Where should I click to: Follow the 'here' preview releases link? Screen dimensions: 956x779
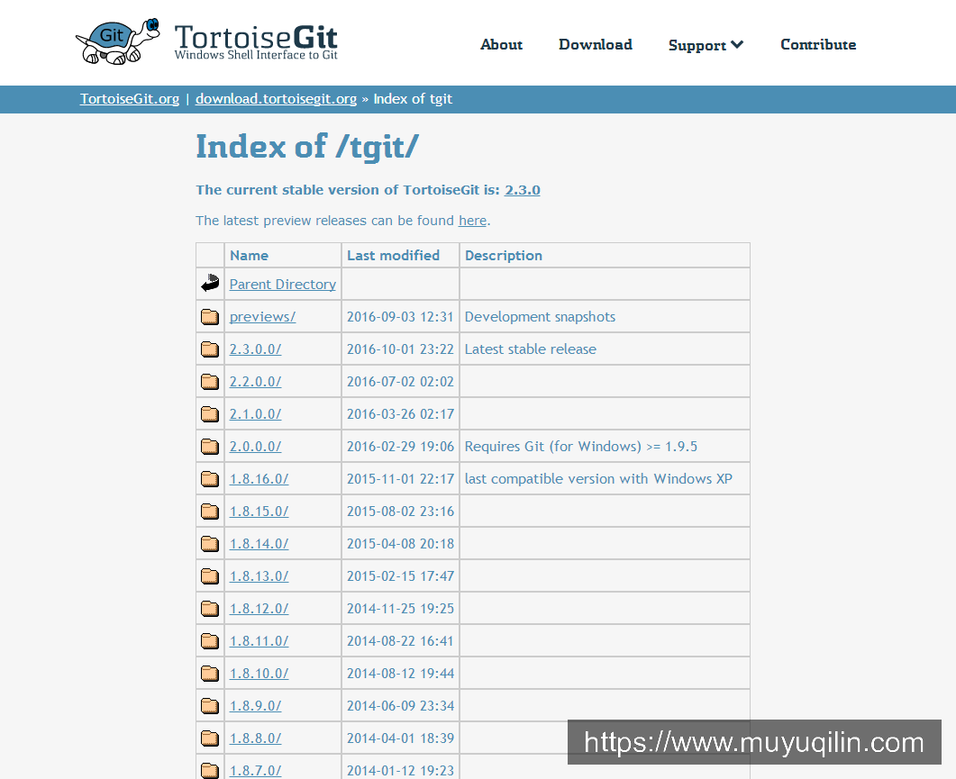point(472,221)
